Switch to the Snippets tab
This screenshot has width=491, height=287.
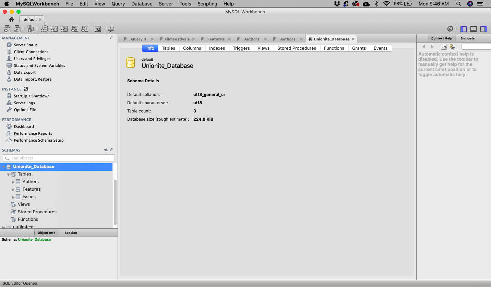467,38
